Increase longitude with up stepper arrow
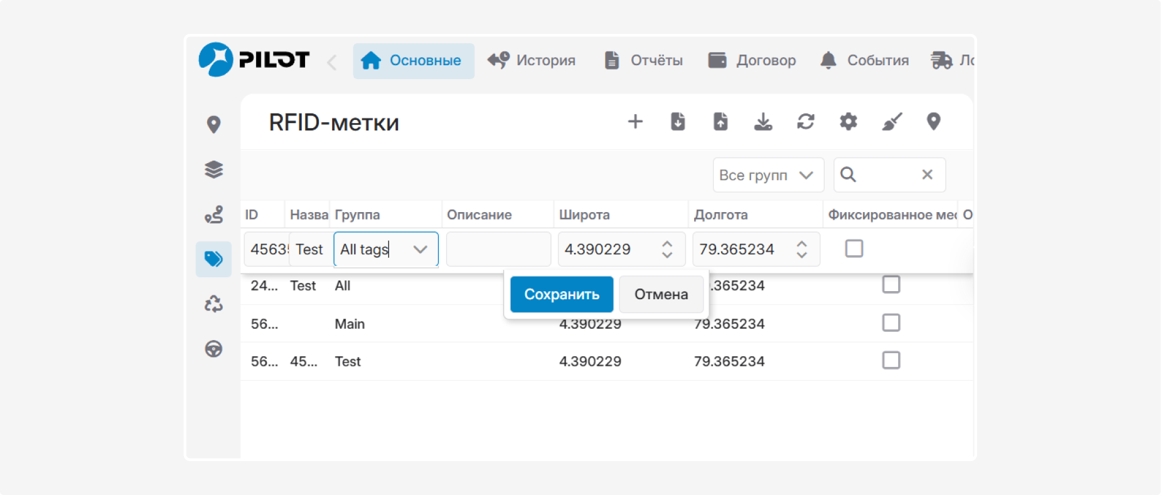Viewport: 1161px width, 495px height. [801, 243]
